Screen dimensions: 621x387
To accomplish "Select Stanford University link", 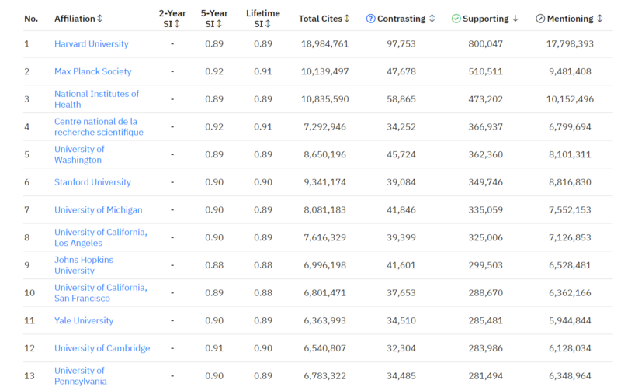I will [92, 182].
